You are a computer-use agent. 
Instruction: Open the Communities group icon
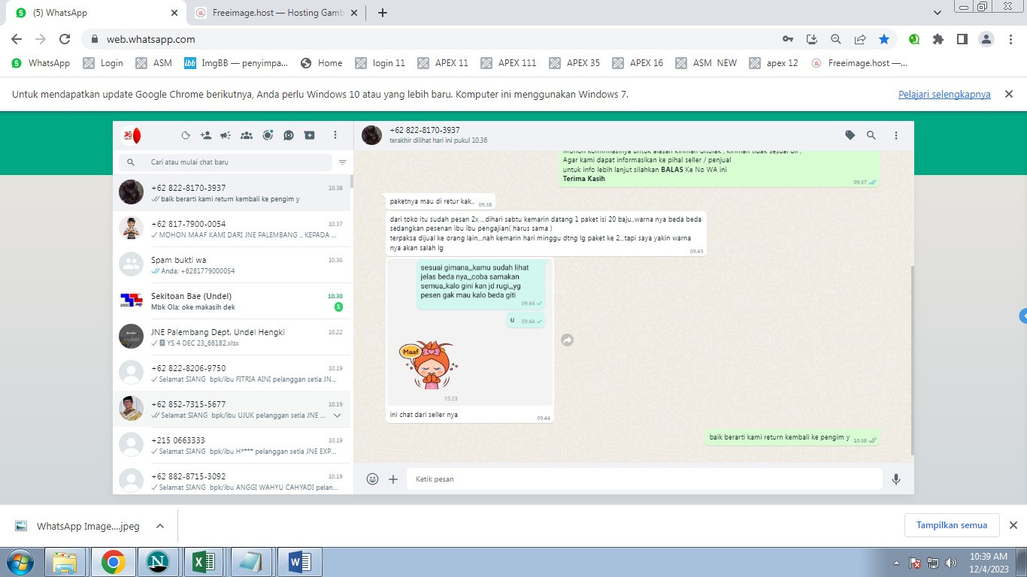247,135
